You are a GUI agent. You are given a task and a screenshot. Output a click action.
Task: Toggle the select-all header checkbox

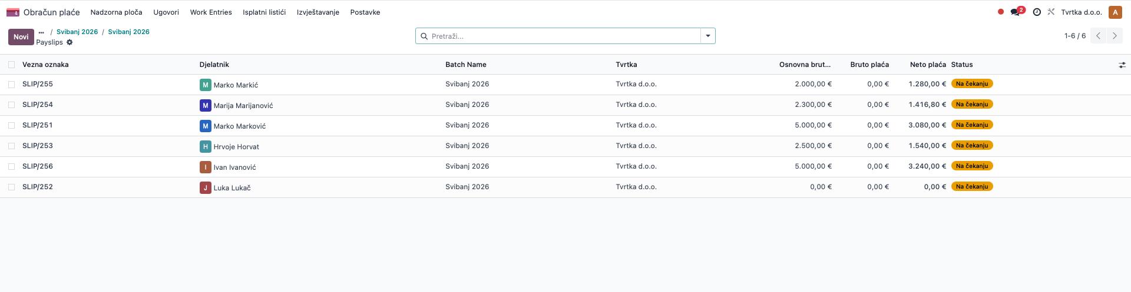(x=11, y=65)
